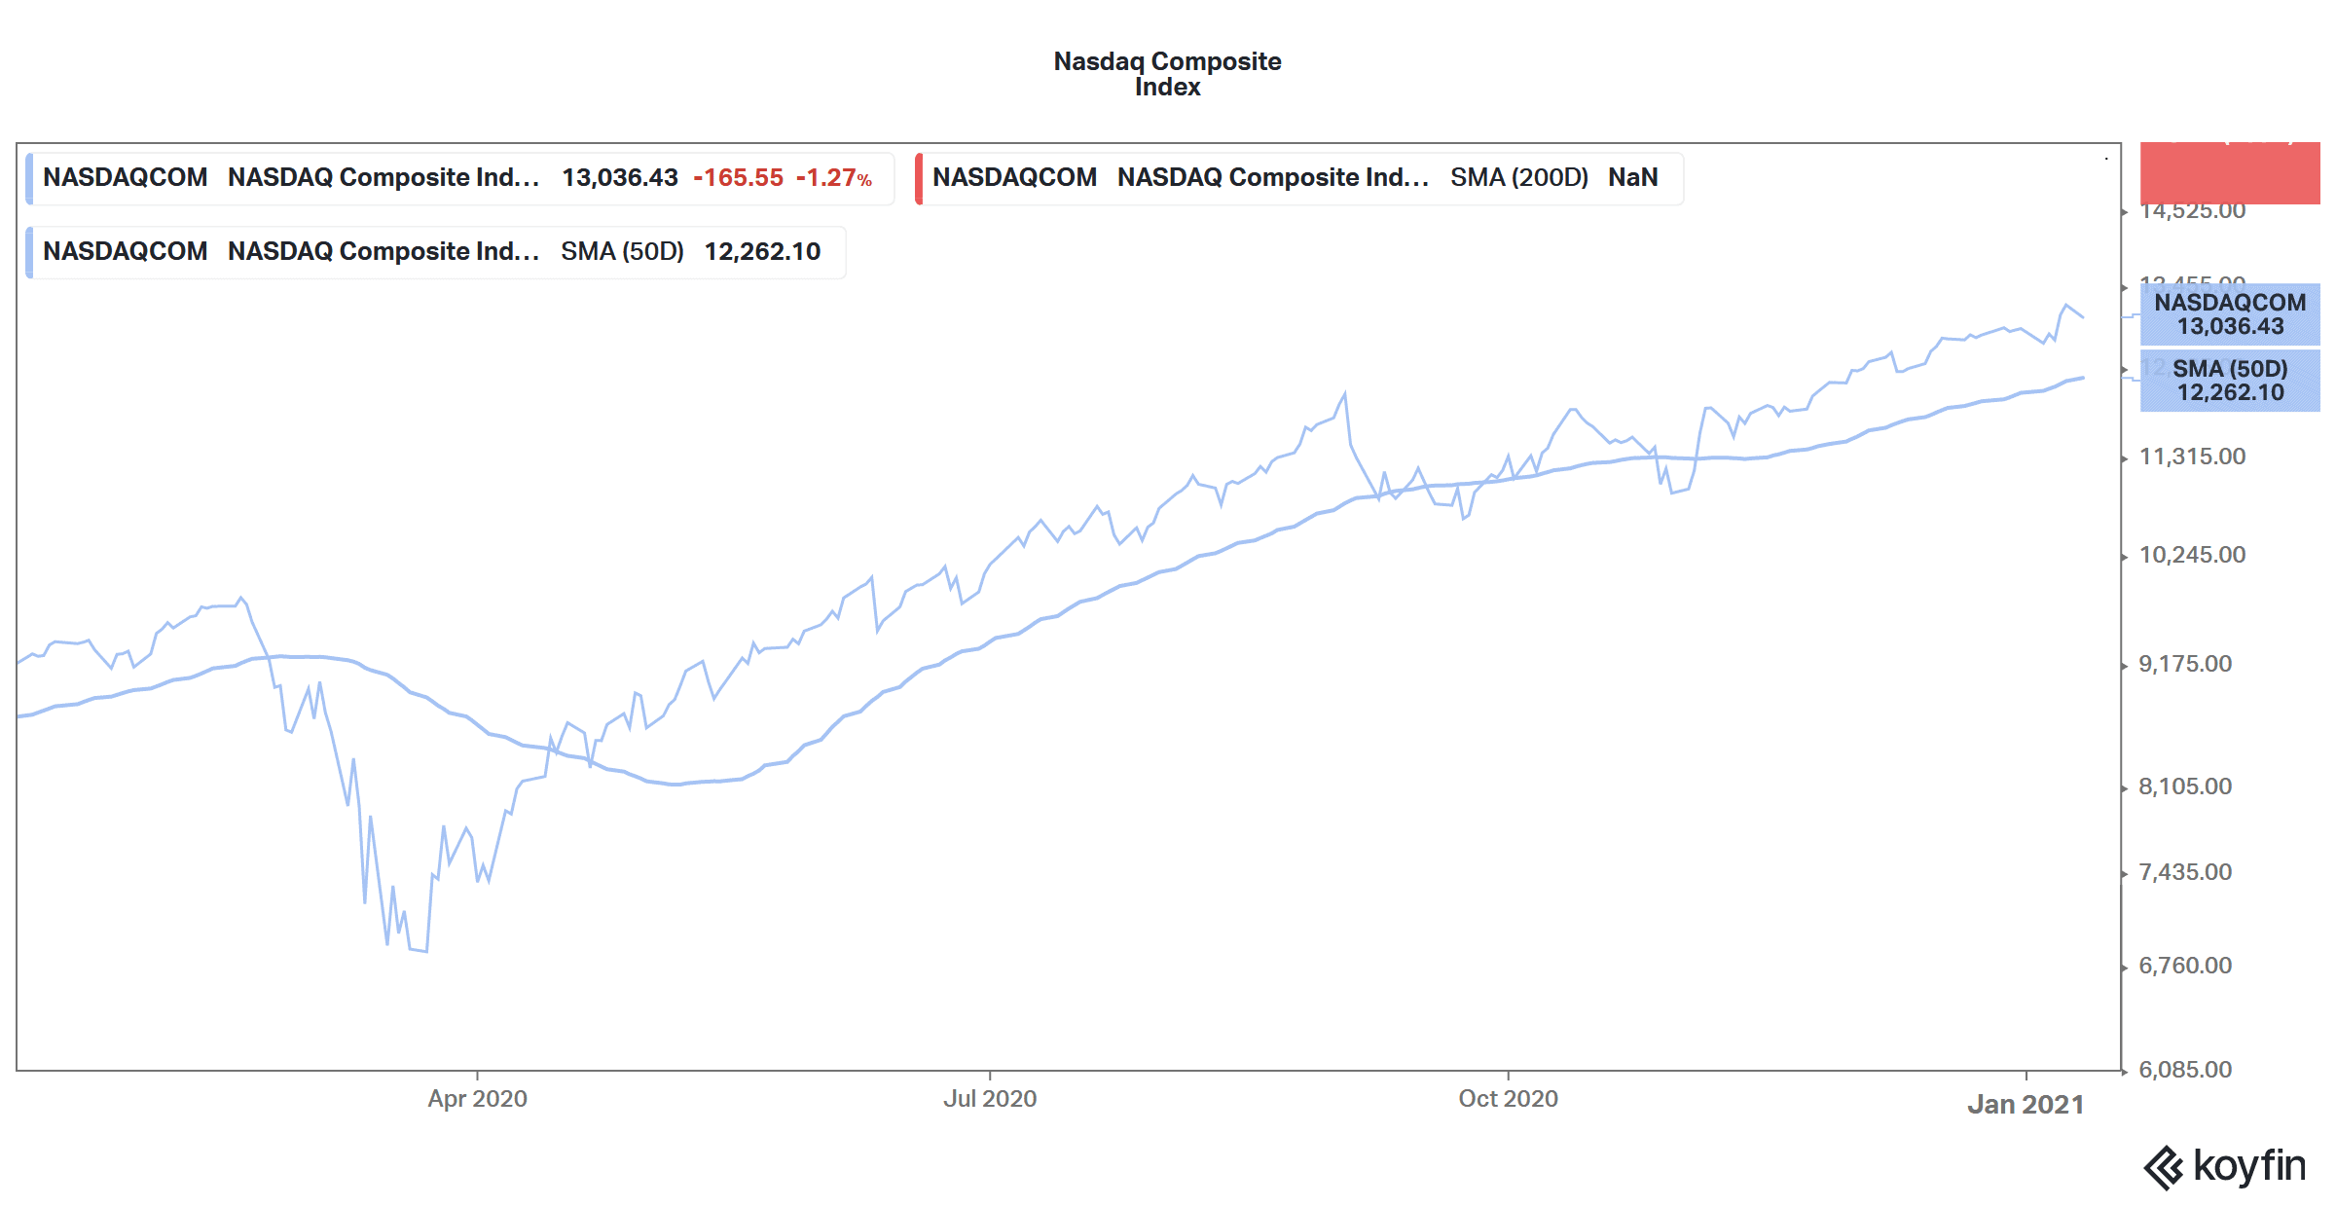Click the light blue swatch of the price legend
The height and width of the screenshot is (1207, 2336).
click(x=29, y=178)
